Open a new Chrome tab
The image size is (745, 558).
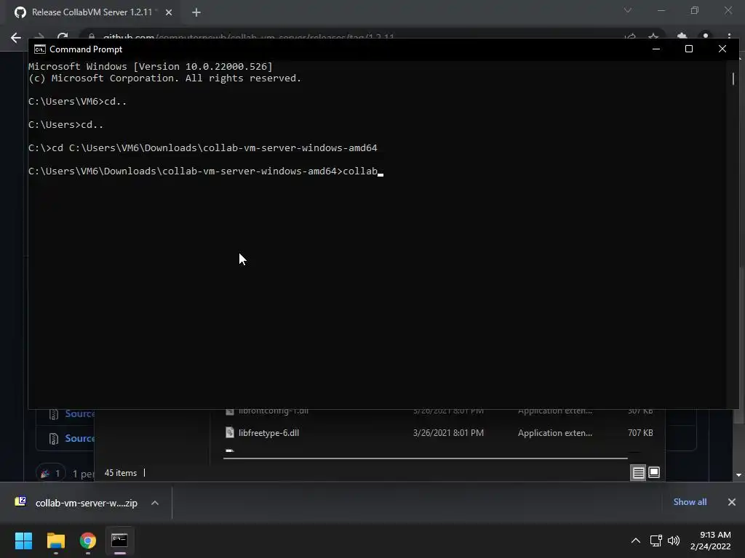click(196, 12)
